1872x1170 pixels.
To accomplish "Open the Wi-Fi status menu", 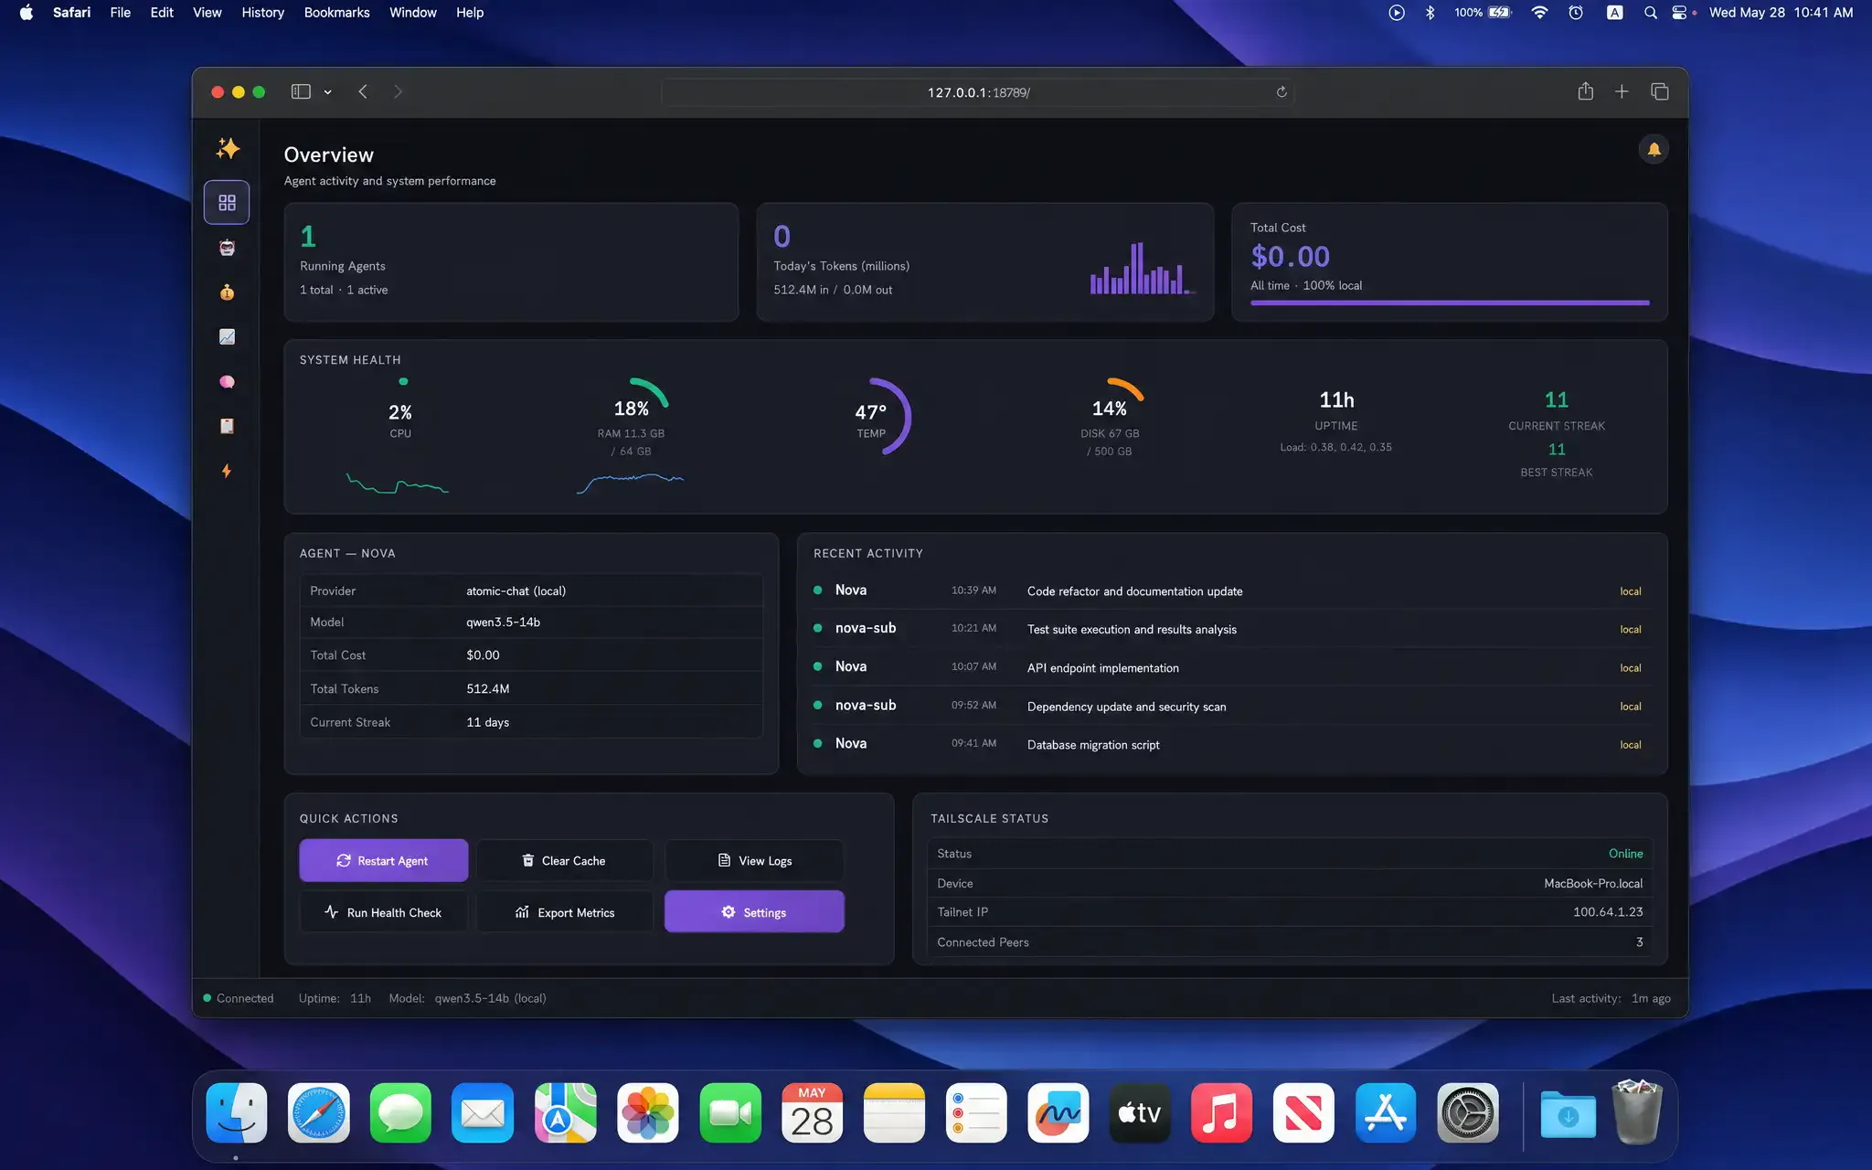I will pos(1539,13).
